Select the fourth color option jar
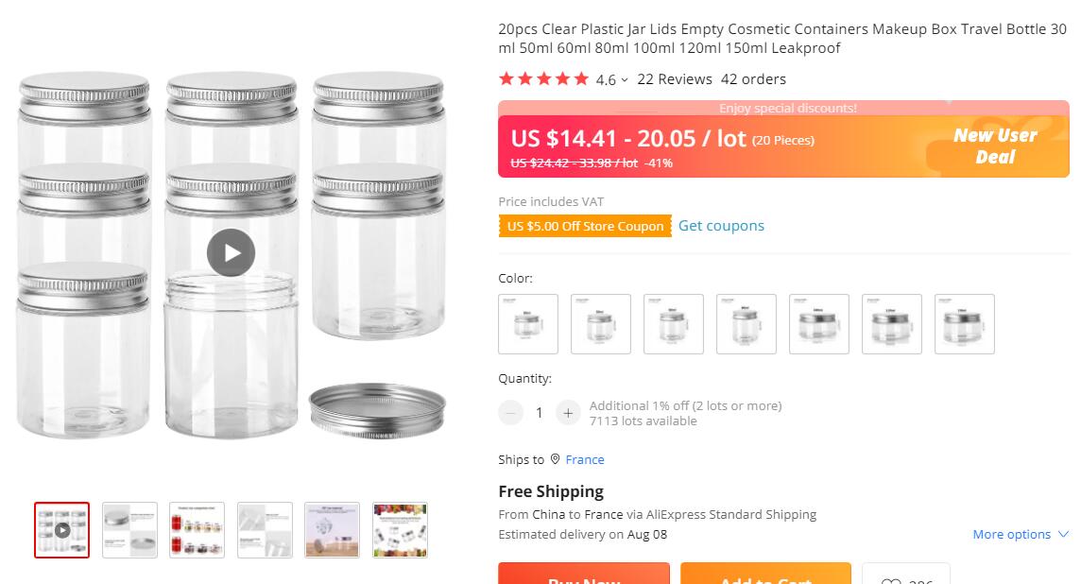 point(746,324)
